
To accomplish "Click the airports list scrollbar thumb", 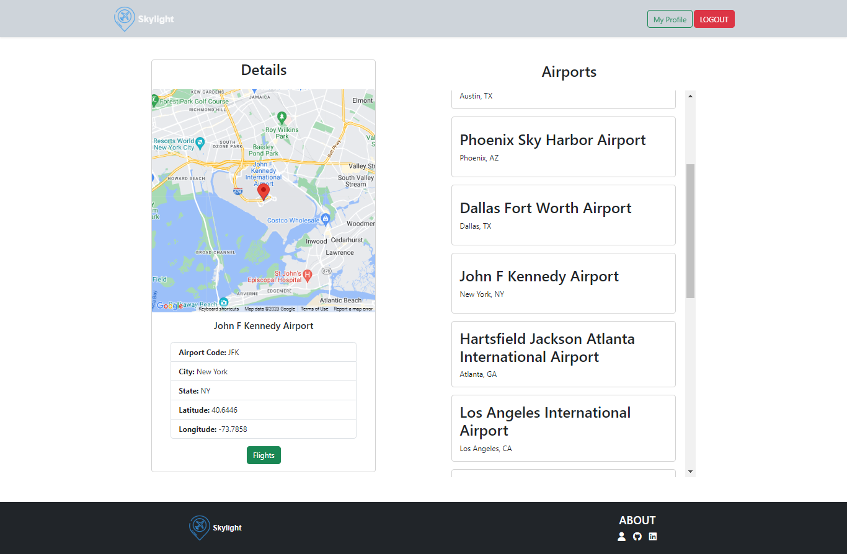I will coord(691,231).
